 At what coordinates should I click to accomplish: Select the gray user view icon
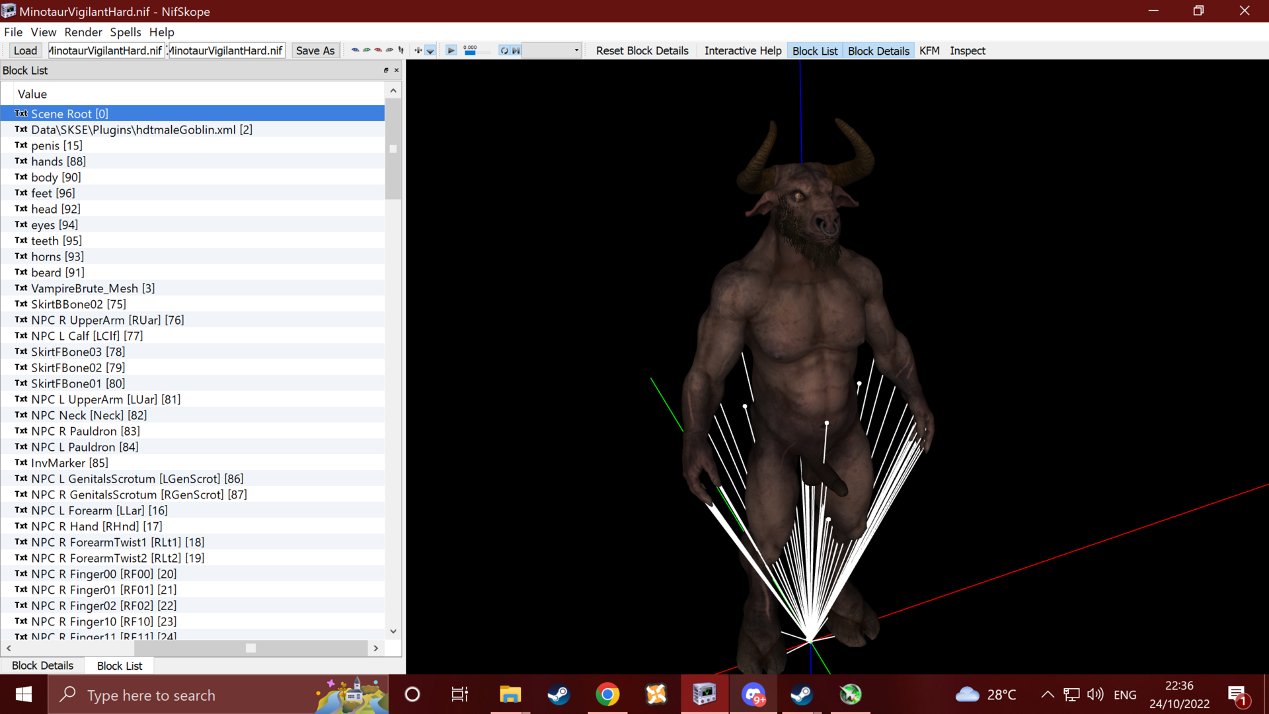(x=389, y=50)
